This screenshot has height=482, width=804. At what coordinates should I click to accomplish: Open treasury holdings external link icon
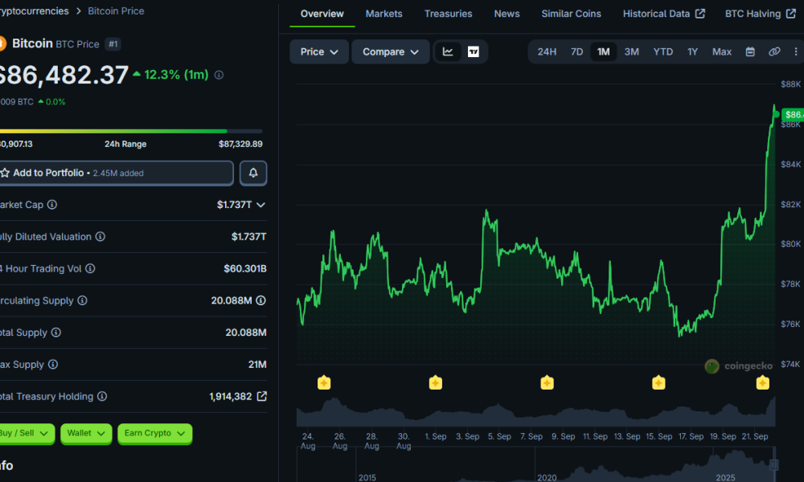(x=261, y=396)
